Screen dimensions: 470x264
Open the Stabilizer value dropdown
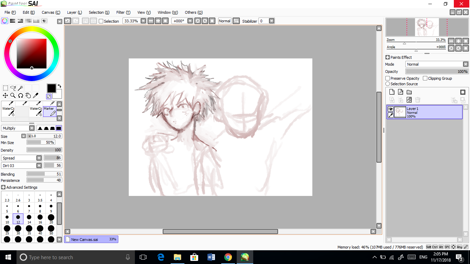click(x=271, y=21)
